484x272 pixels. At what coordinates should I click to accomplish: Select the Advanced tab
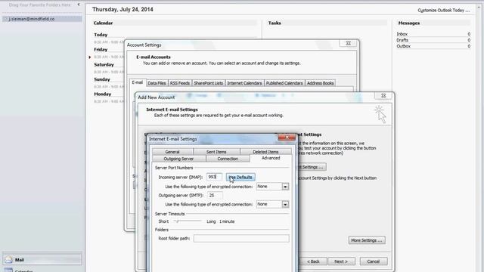pyautogui.click(x=271, y=158)
